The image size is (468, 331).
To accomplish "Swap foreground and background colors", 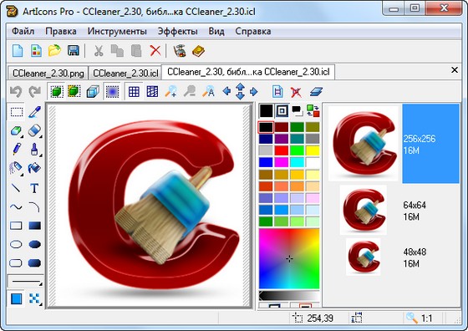I will [313, 110].
